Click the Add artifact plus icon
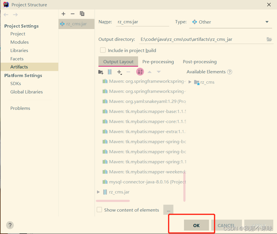The height and width of the screenshot is (234, 277). tap(63, 14)
